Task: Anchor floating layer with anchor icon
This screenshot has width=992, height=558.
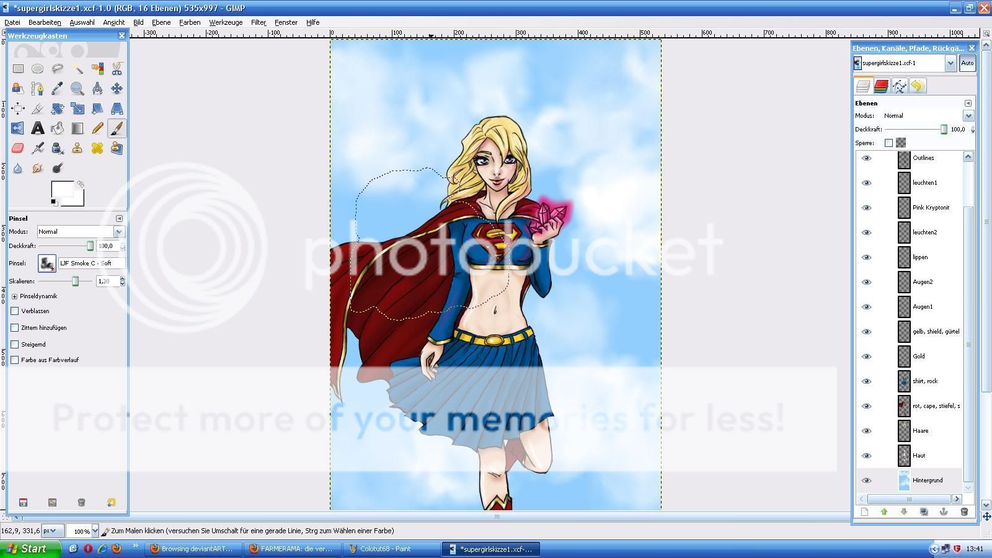Action: 944,511
